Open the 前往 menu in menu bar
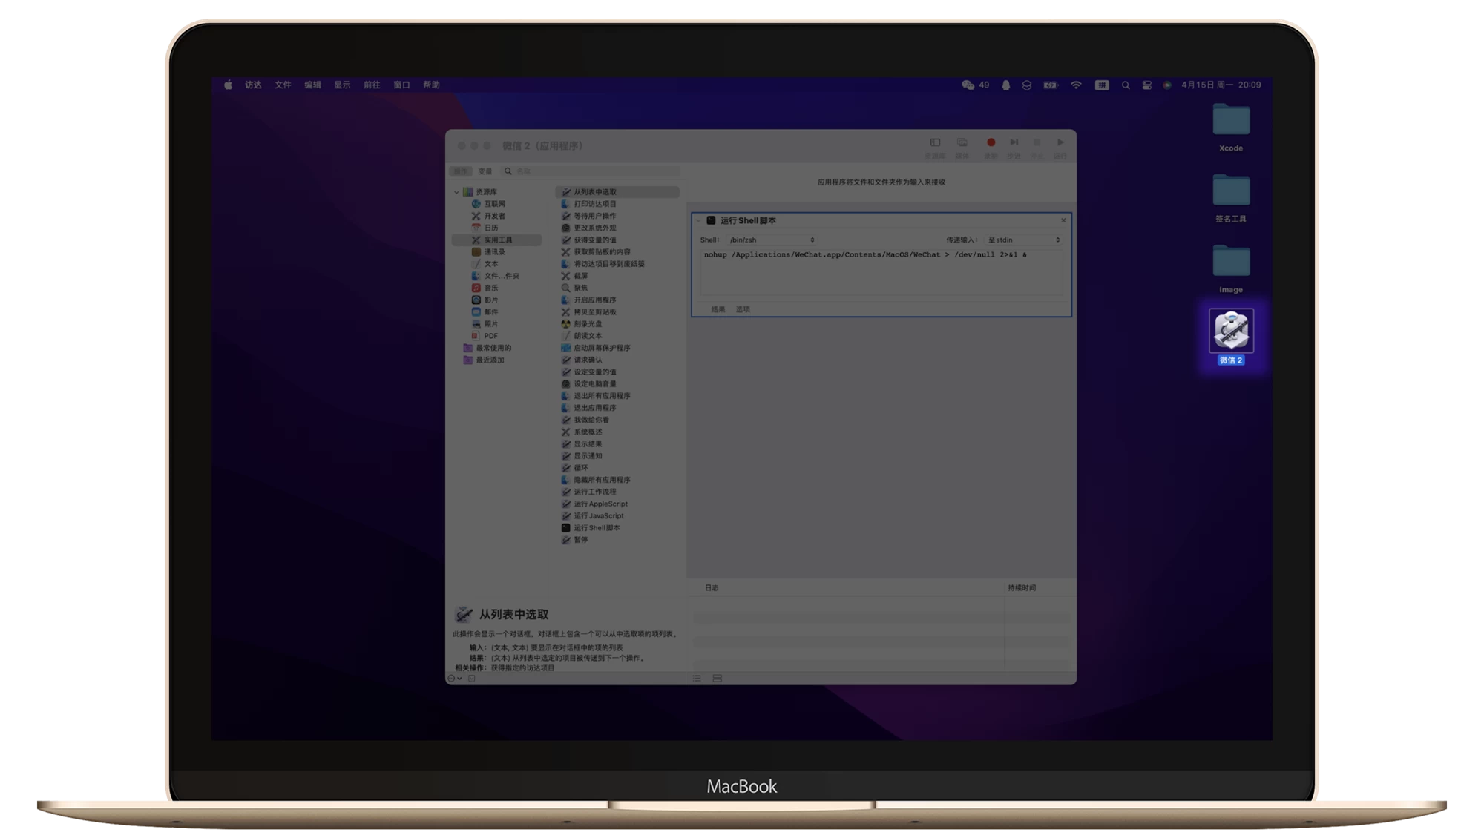The image size is (1484, 838). (372, 85)
